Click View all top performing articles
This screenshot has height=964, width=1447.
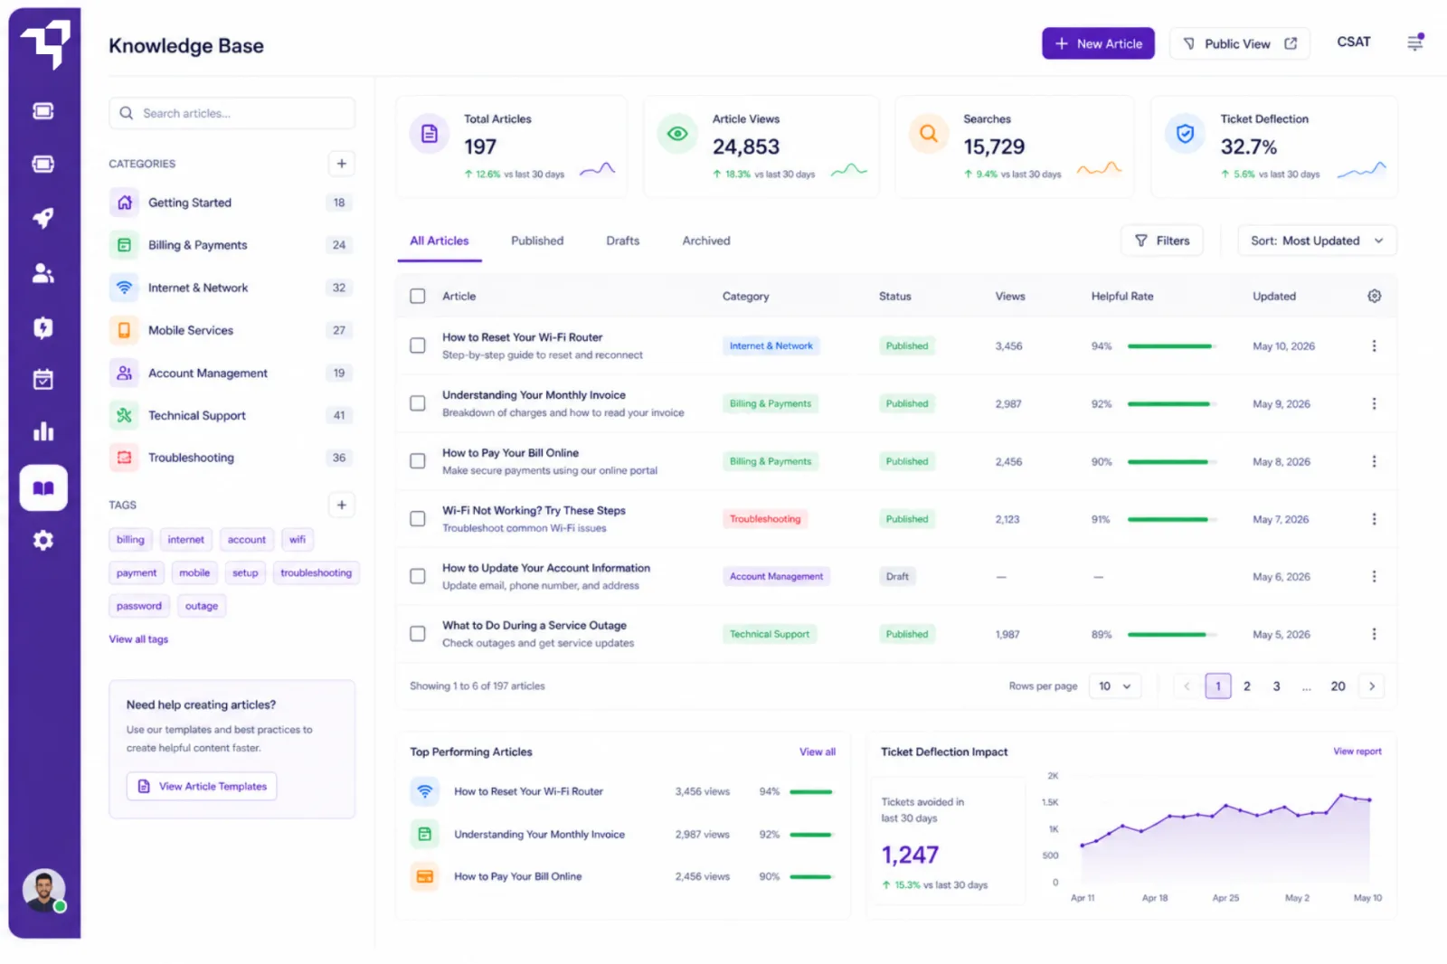(818, 751)
